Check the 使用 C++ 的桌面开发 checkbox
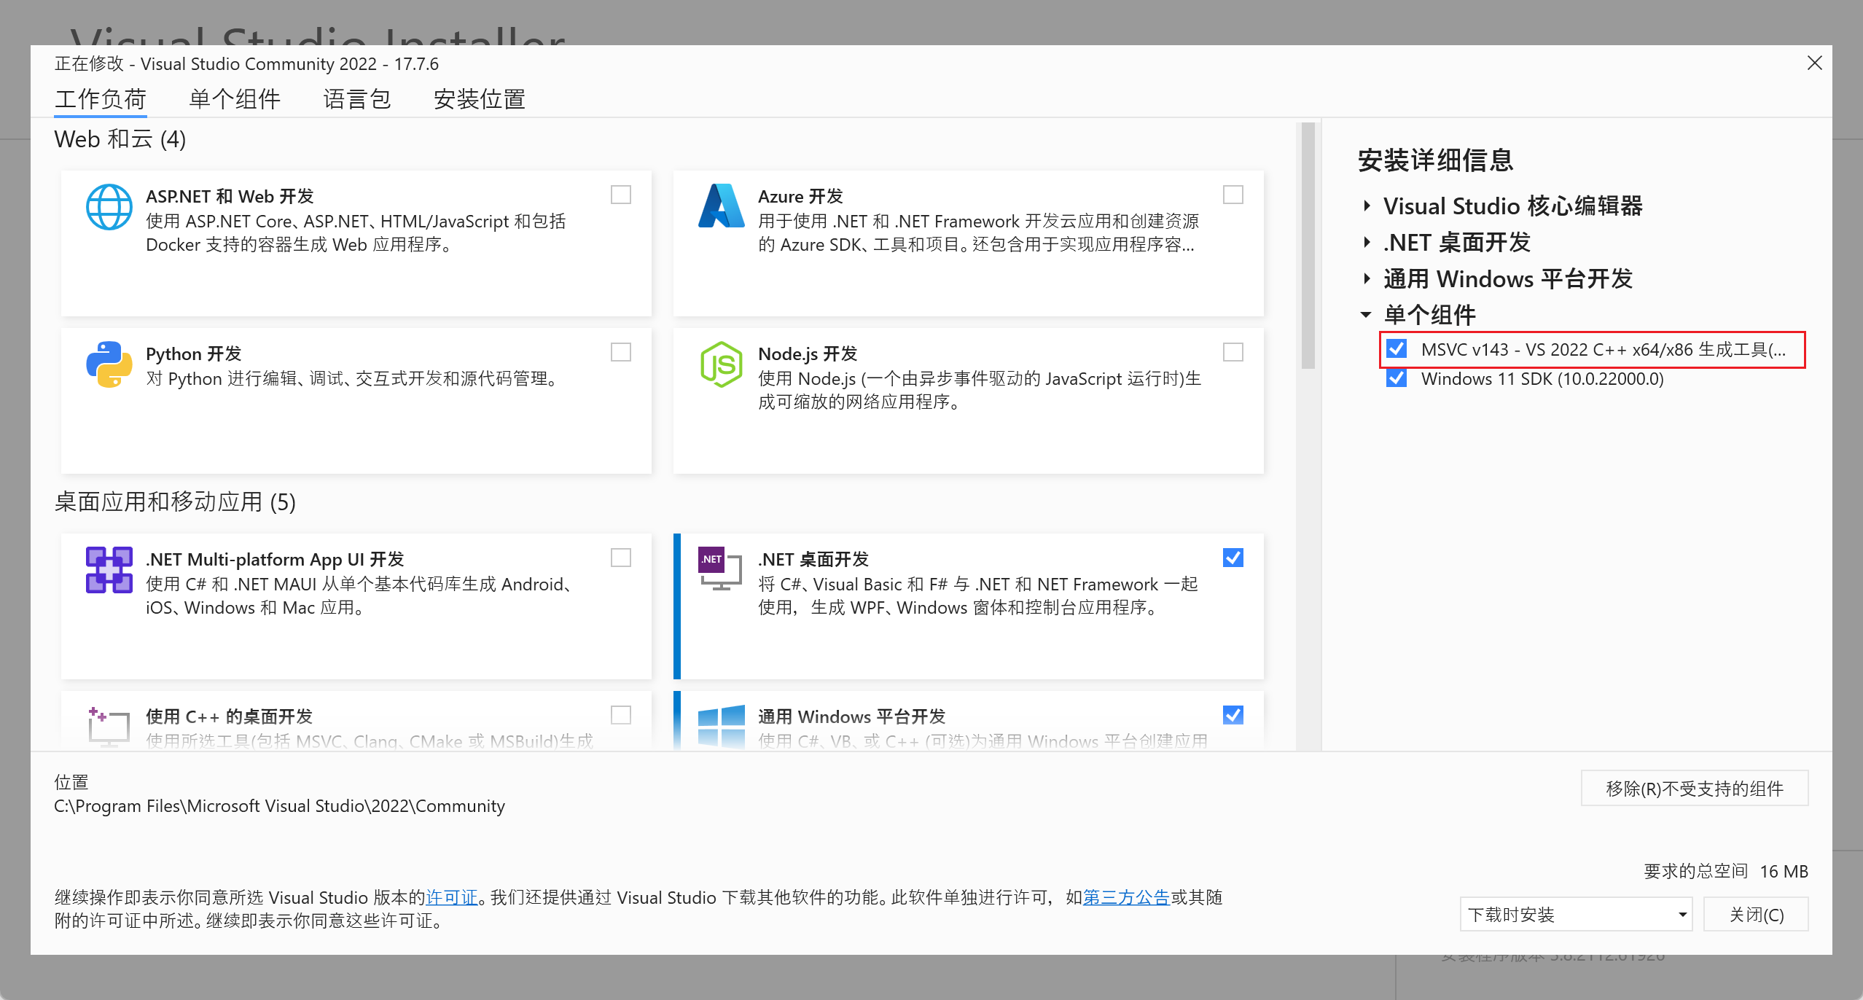This screenshot has height=1000, width=1863. click(x=621, y=715)
